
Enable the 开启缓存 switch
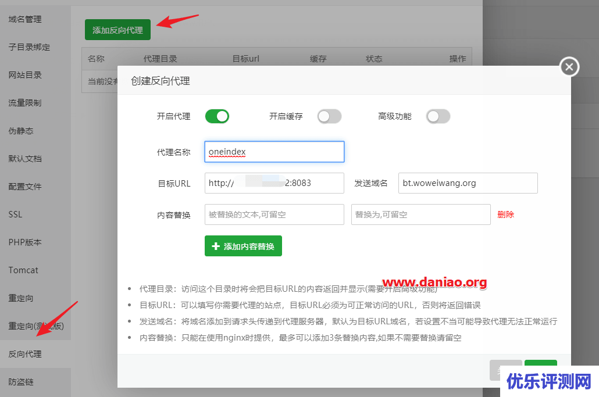coord(329,116)
